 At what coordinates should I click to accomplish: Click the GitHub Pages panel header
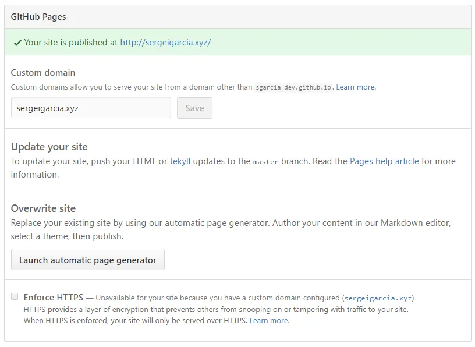pyautogui.click(x=38, y=17)
